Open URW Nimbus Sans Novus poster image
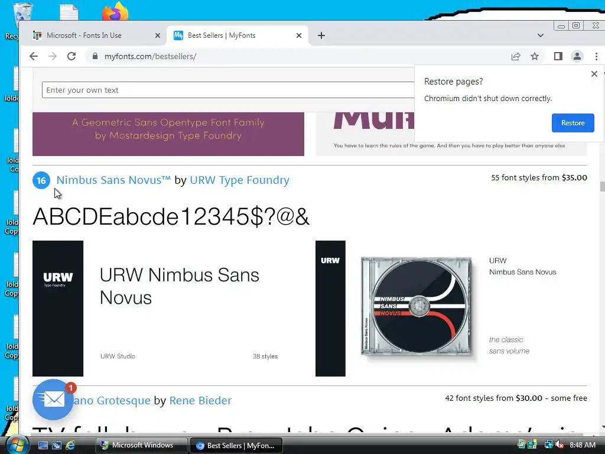The image size is (605, 454). 168,309
